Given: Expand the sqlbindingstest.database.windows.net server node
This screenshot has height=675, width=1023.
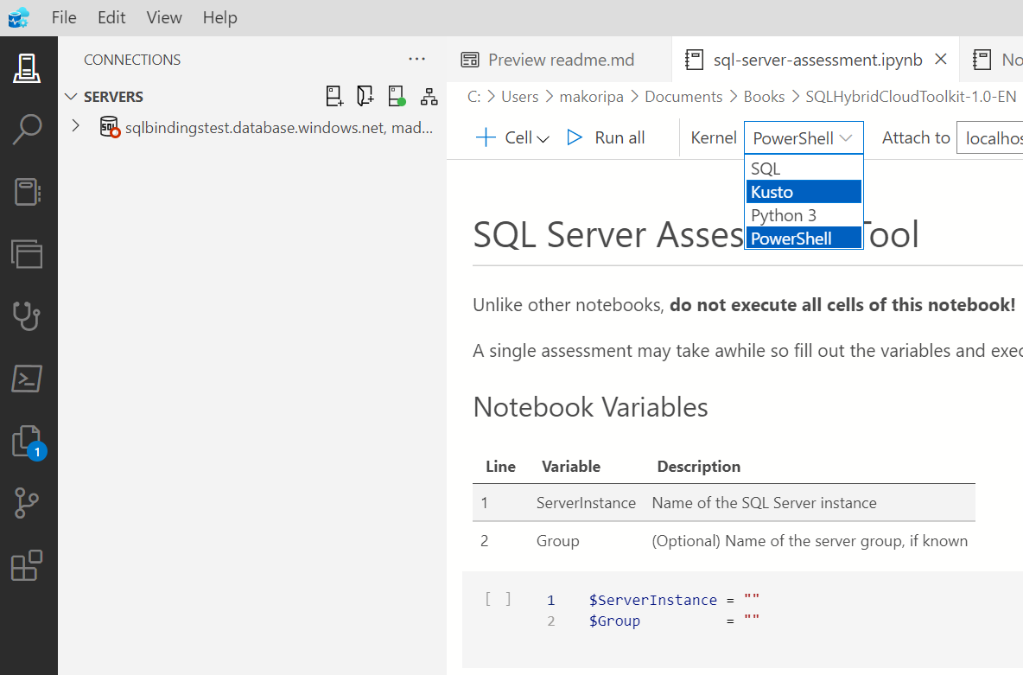Looking at the screenshot, I should 75,126.
